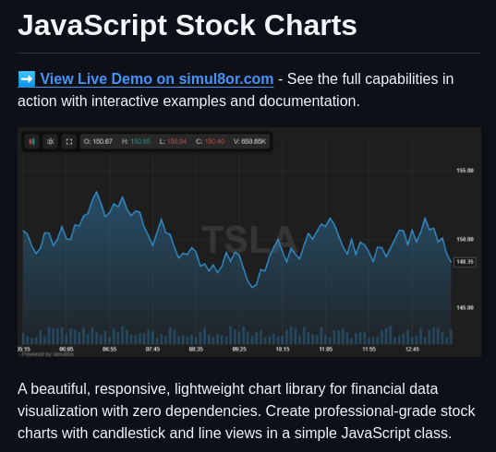Open the chart settings gear icon
The height and width of the screenshot is (452, 496).
tap(51, 141)
